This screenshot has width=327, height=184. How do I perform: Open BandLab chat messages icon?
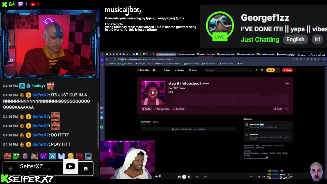[262, 70]
